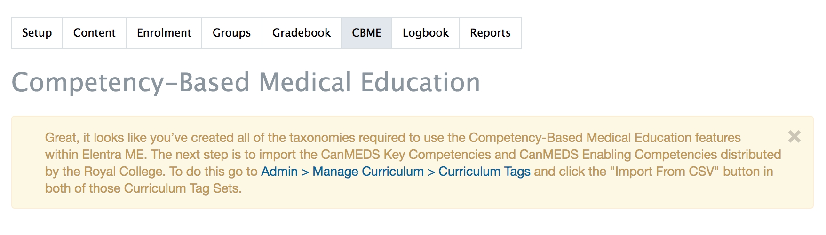Click the "Curriculum Tag Sets" text
This screenshot has height=235, width=826.
[x=183, y=188]
